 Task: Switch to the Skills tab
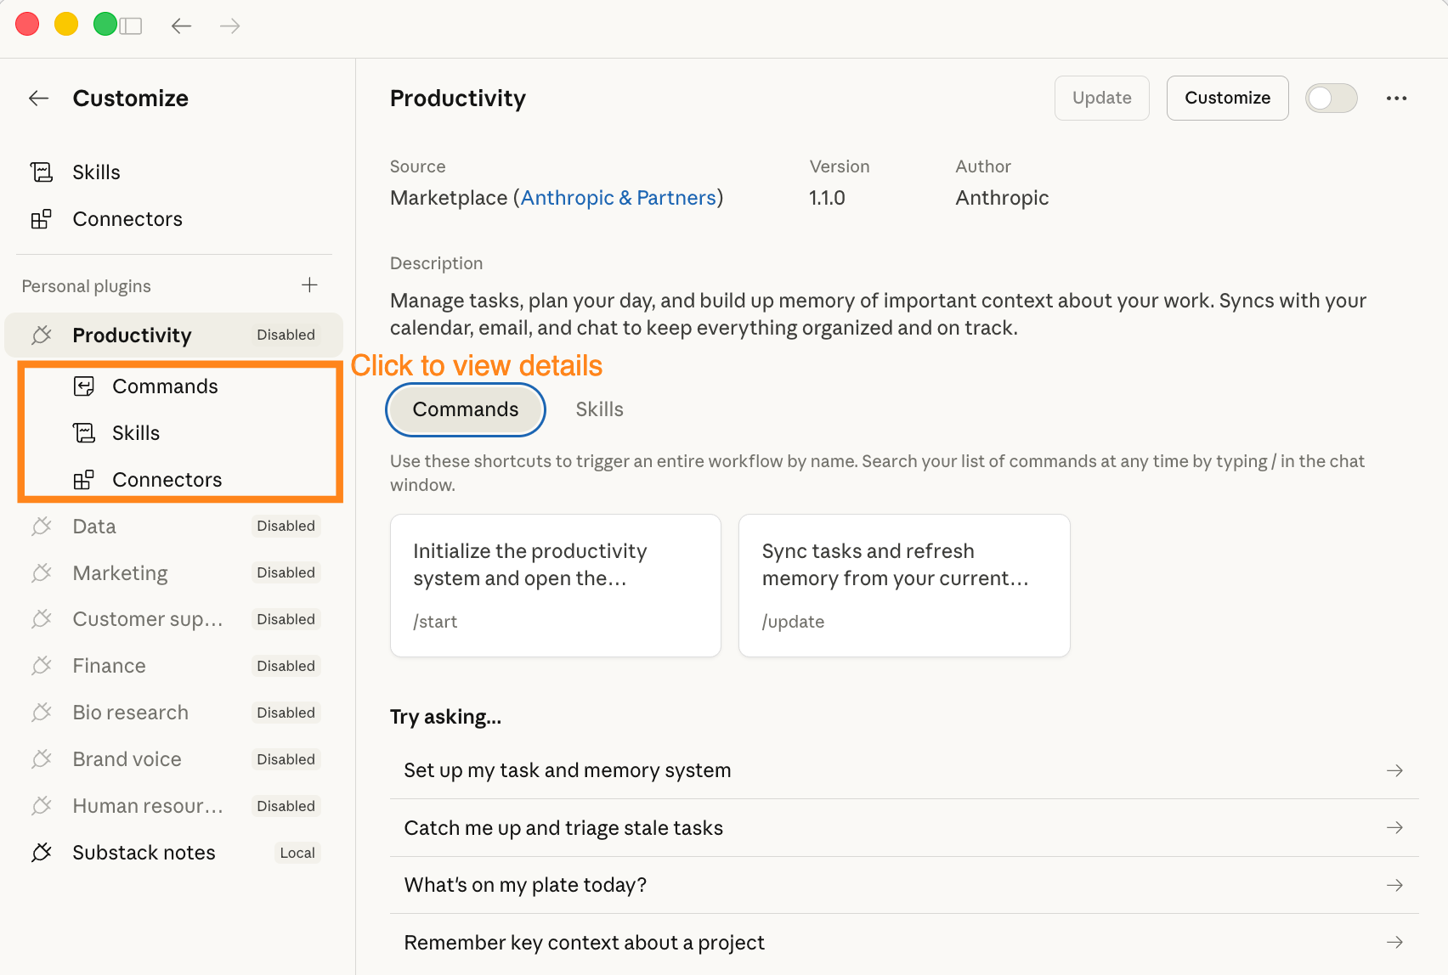click(x=599, y=409)
